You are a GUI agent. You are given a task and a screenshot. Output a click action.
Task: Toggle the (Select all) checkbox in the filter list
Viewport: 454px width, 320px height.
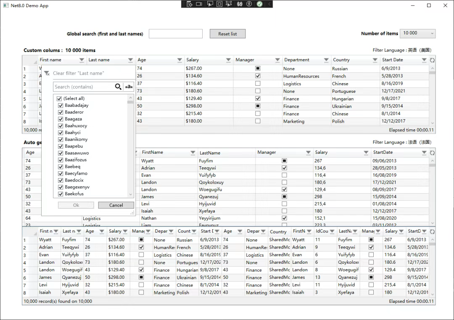60,98
